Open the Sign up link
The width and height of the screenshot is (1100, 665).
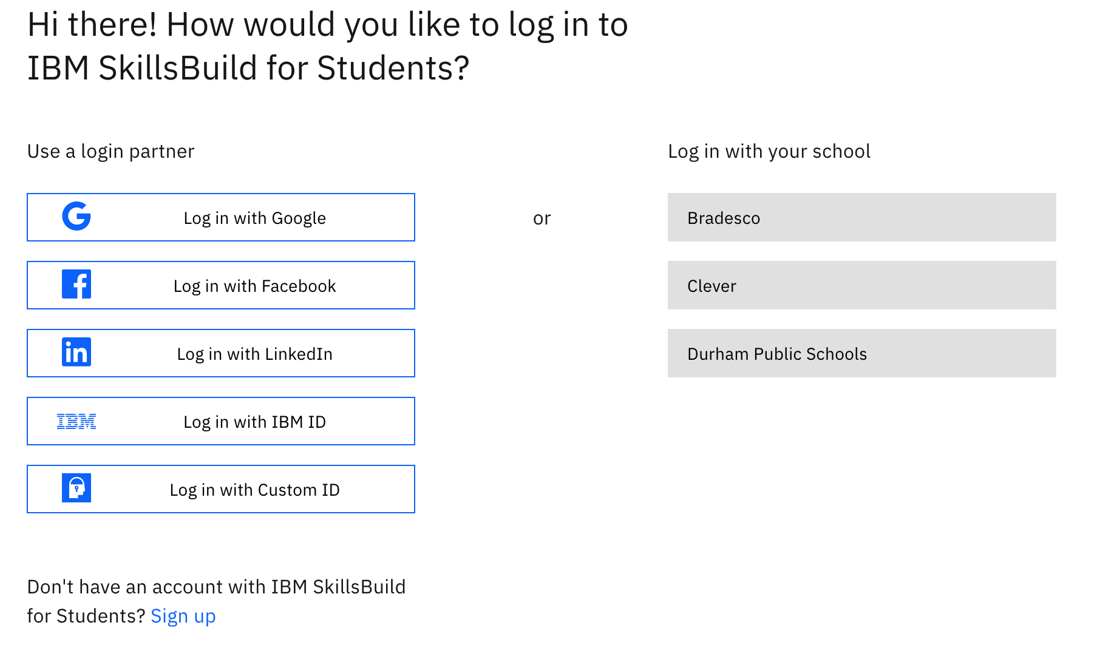183,616
